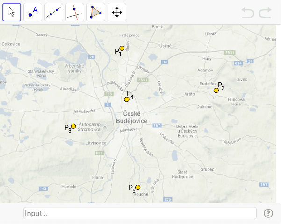
Task: Select yellow point P1 near Hrdějovice
Action: coord(122,49)
